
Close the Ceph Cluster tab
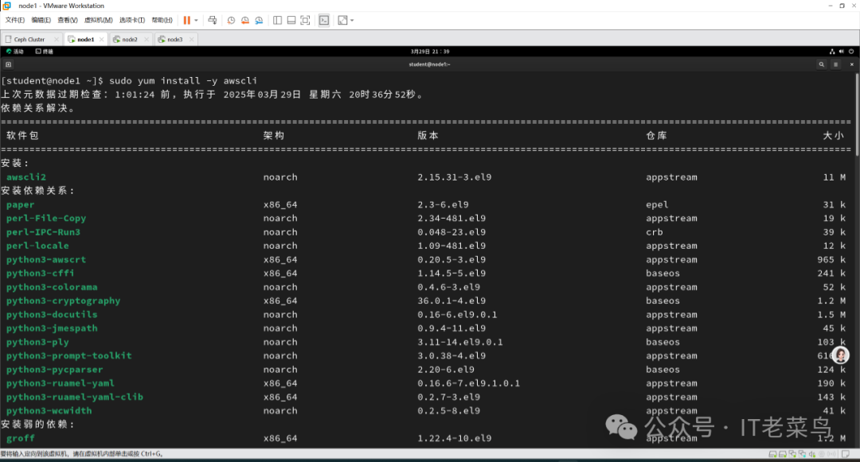(56, 40)
